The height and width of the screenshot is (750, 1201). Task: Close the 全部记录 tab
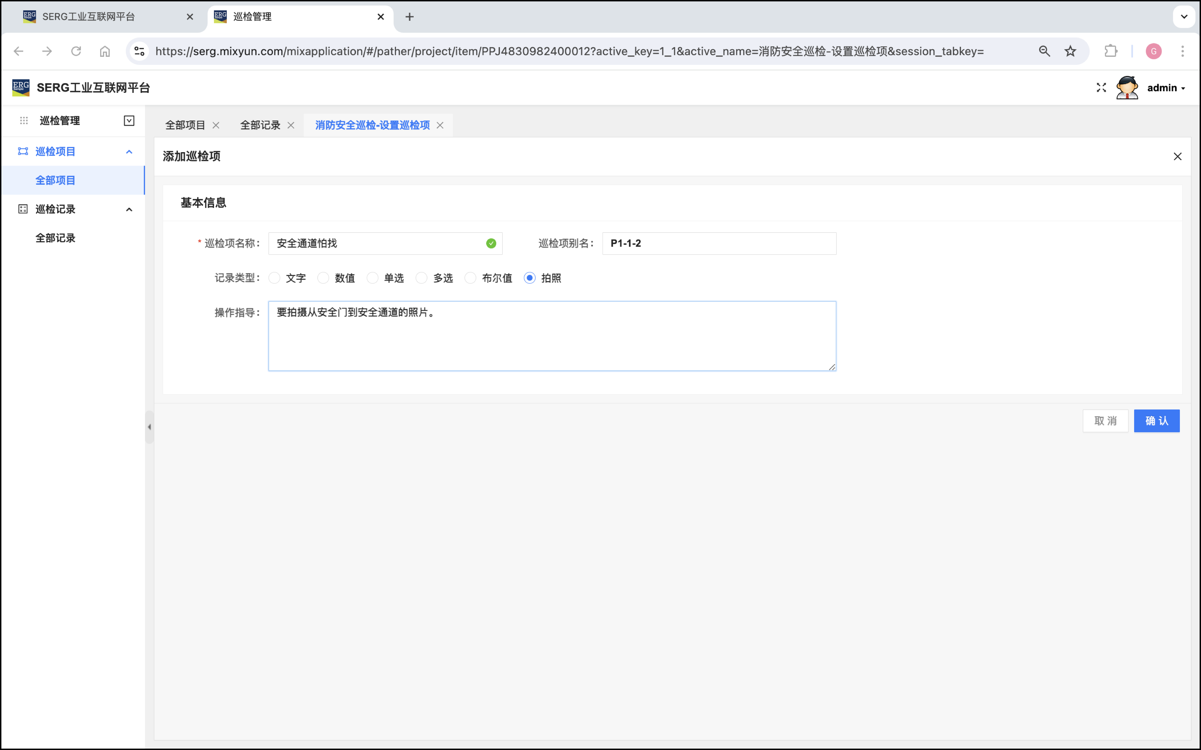[291, 125]
